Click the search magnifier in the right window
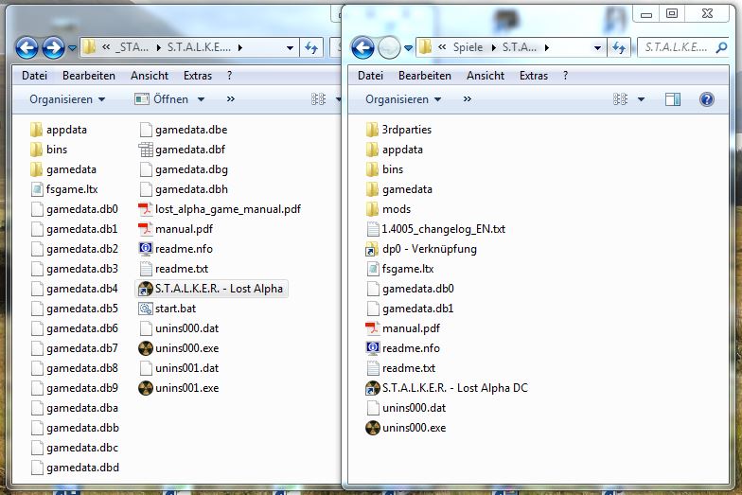The width and height of the screenshot is (742, 495). click(x=721, y=47)
